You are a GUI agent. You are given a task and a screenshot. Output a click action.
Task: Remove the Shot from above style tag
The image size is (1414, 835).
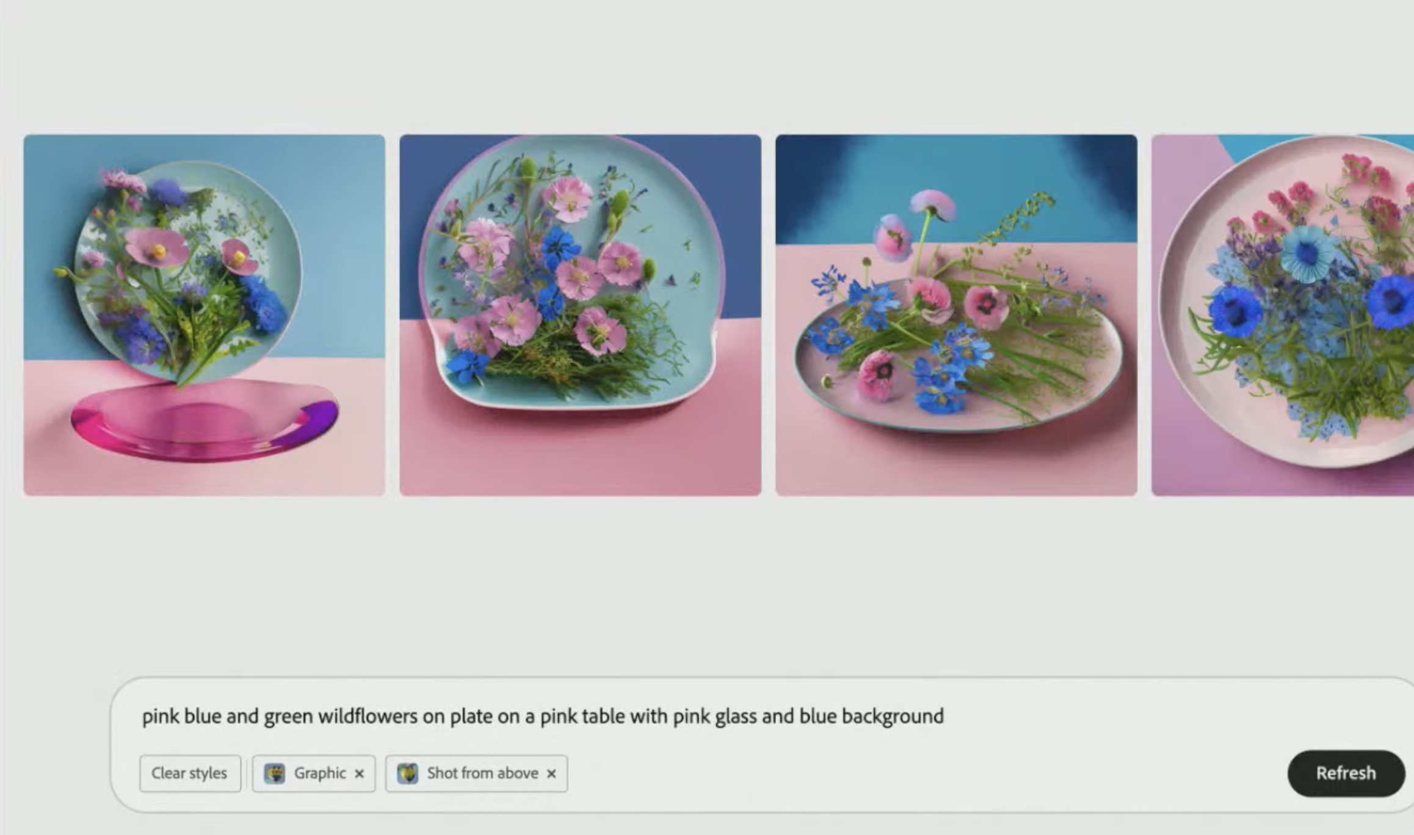point(551,774)
